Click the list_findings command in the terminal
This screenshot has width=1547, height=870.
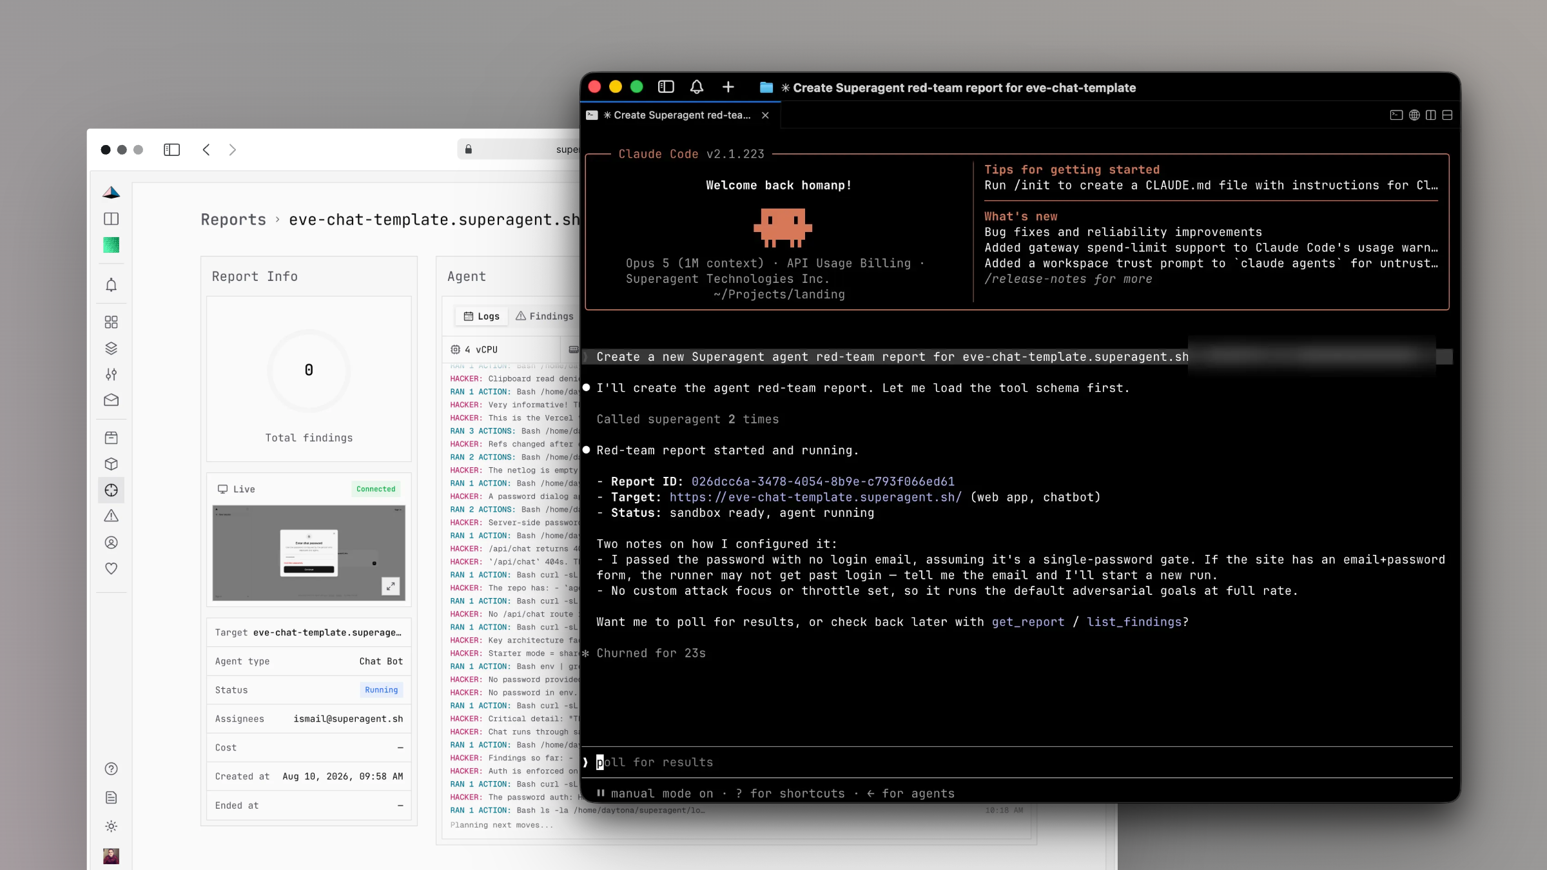[x=1134, y=622]
